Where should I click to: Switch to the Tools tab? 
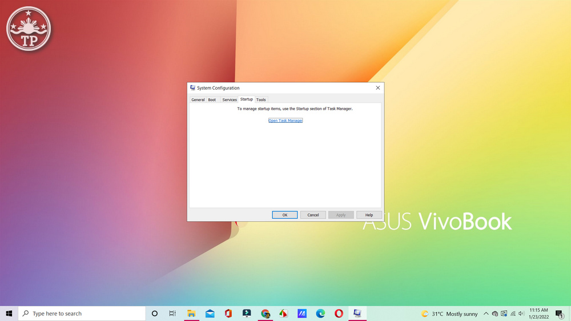coord(261,99)
